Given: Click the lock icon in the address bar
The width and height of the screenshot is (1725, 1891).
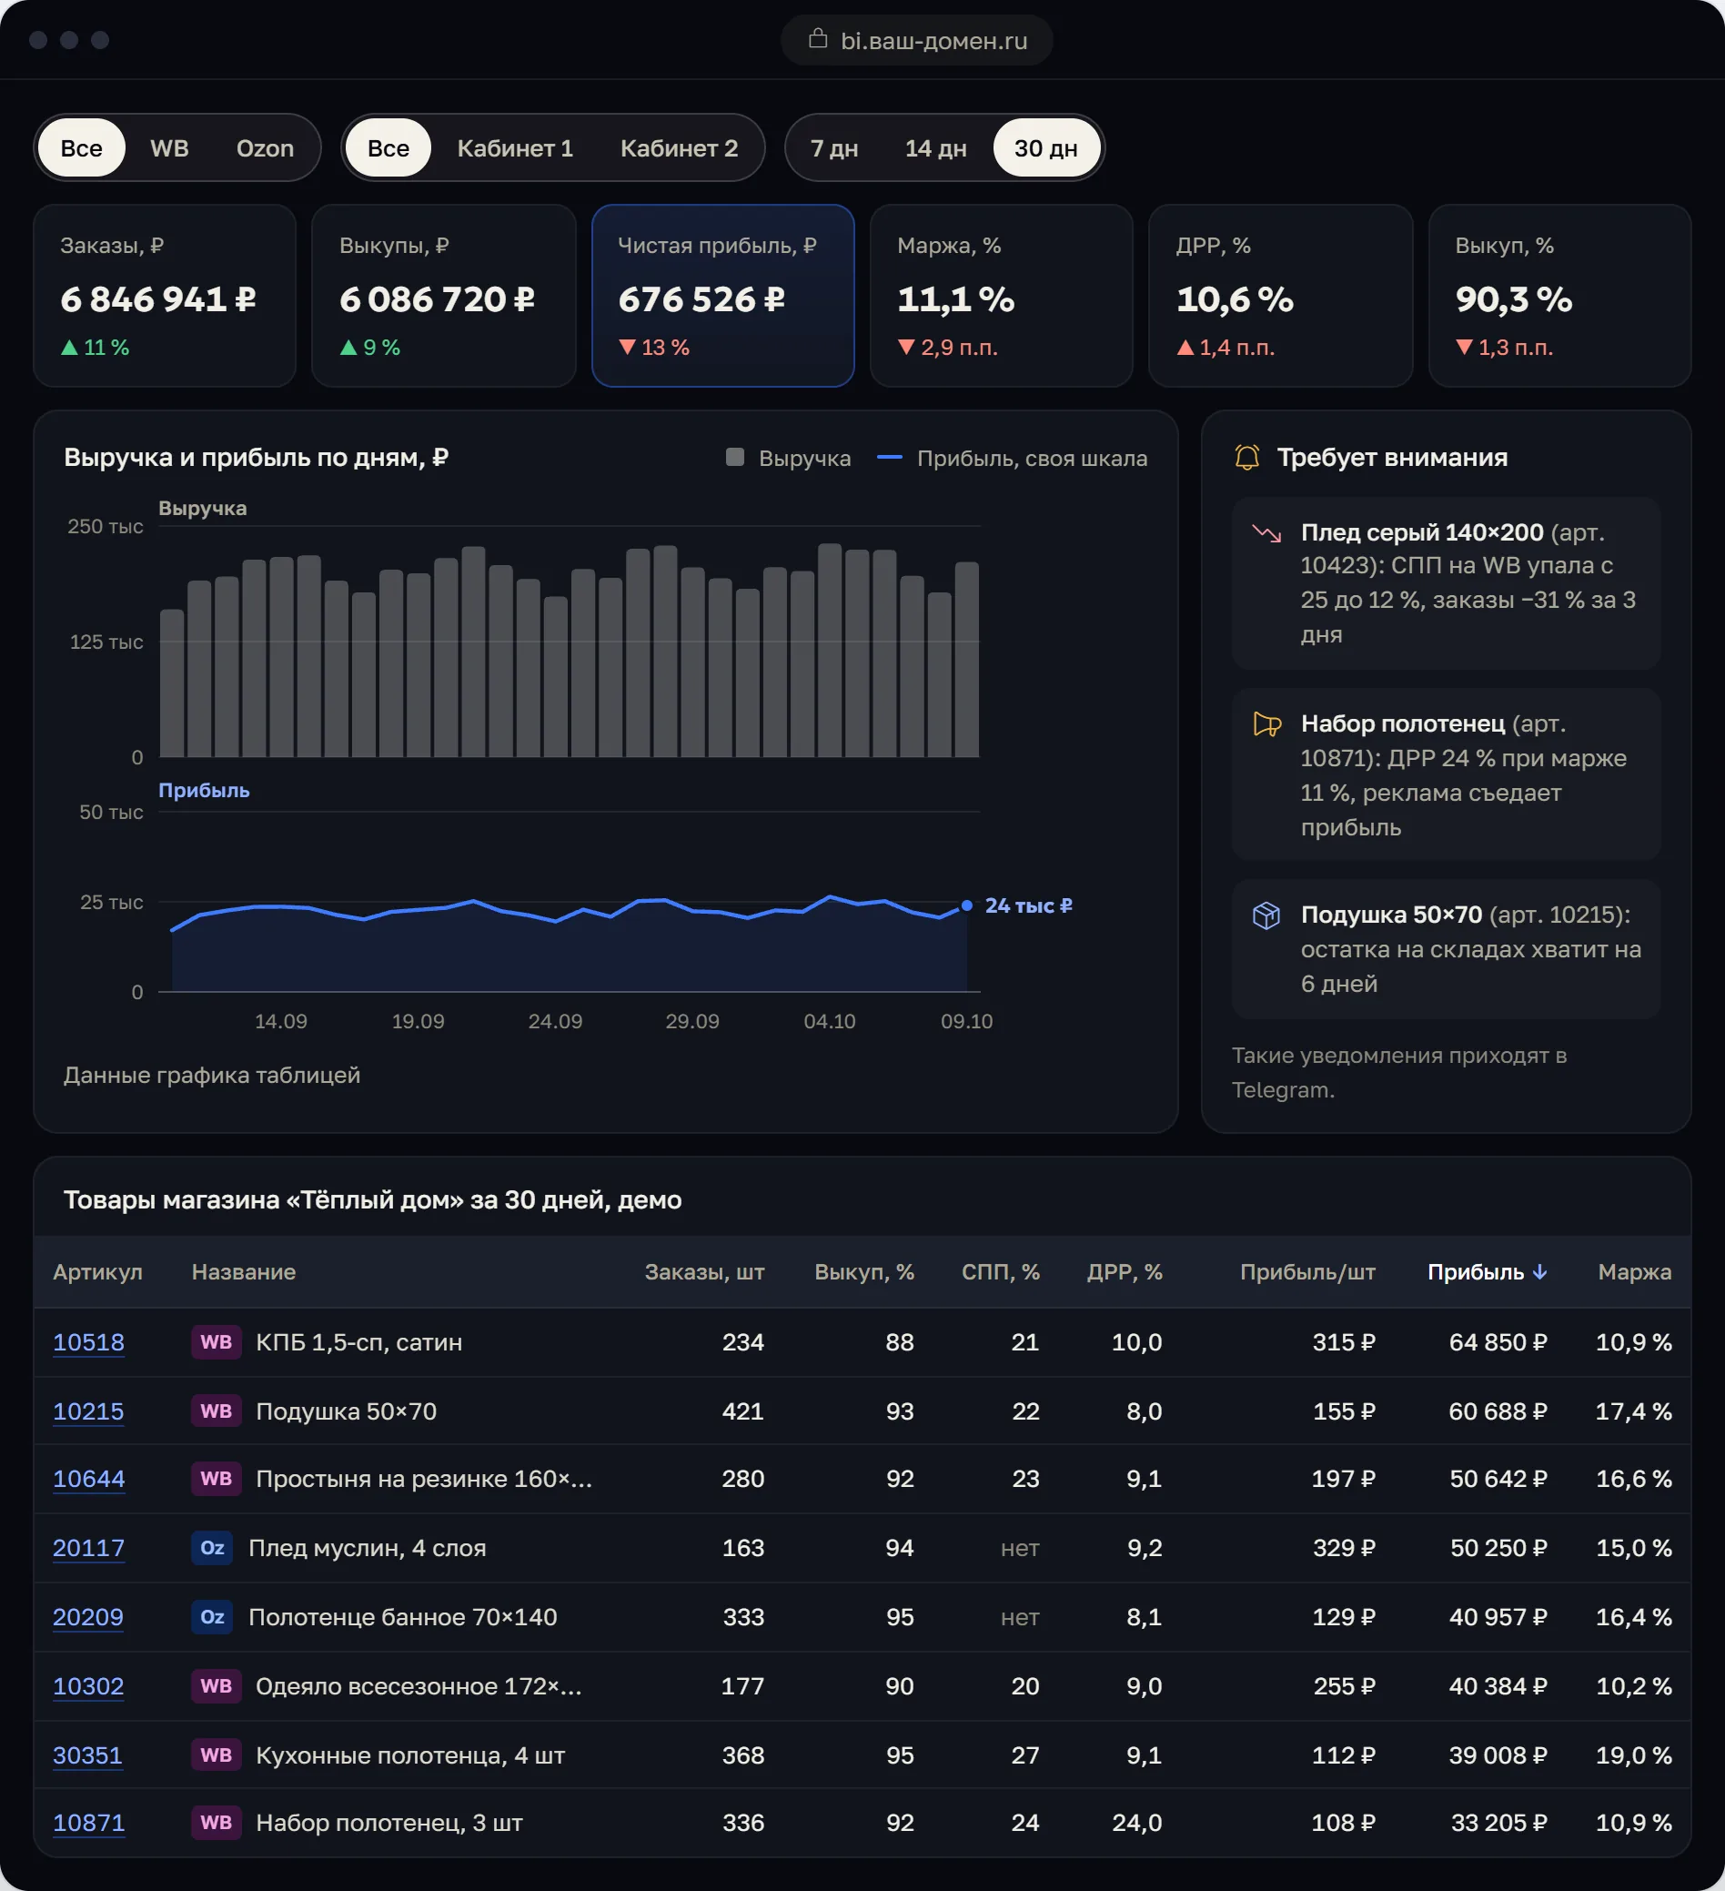Looking at the screenshot, I should pos(818,39).
